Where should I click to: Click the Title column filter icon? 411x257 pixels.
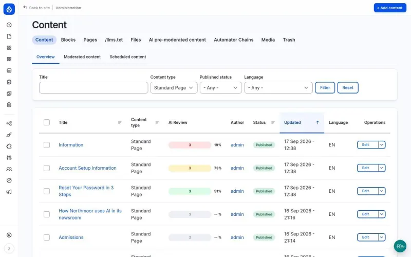tap(120, 122)
